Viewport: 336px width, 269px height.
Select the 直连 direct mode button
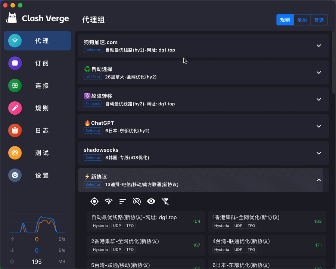click(319, 20)
